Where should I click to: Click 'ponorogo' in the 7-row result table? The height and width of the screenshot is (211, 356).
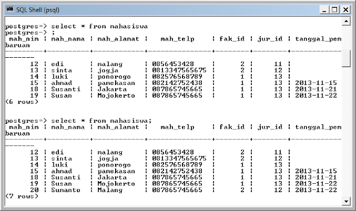pyautogui.click(x=114, y=165)
